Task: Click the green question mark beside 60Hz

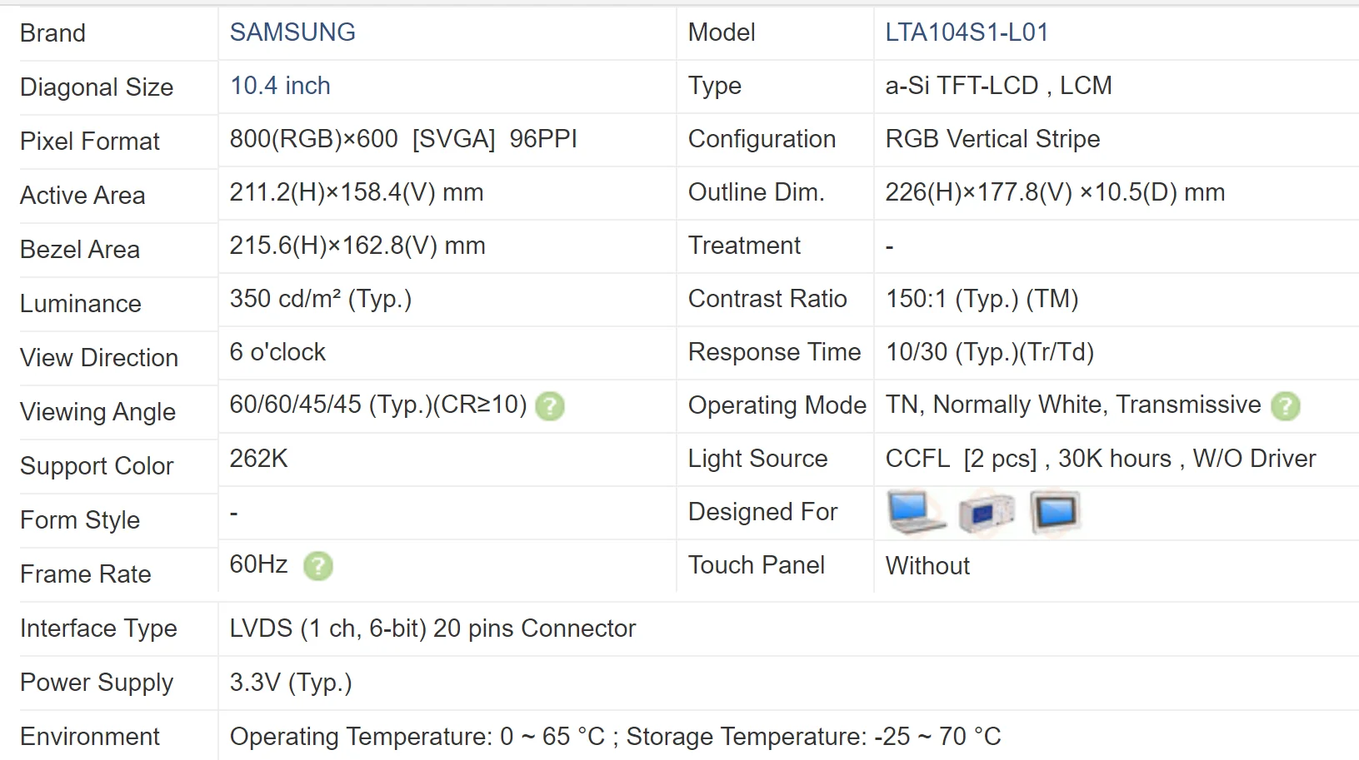Action: (318, 566)
